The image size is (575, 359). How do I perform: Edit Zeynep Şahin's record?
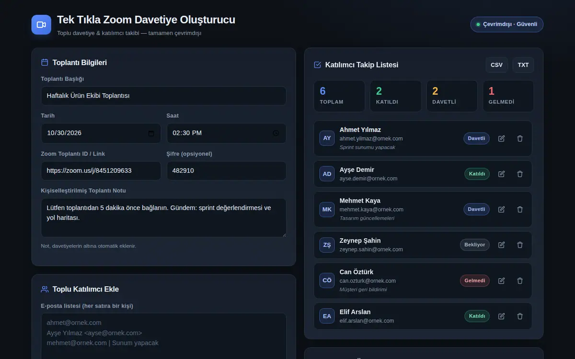click(502, 245)
